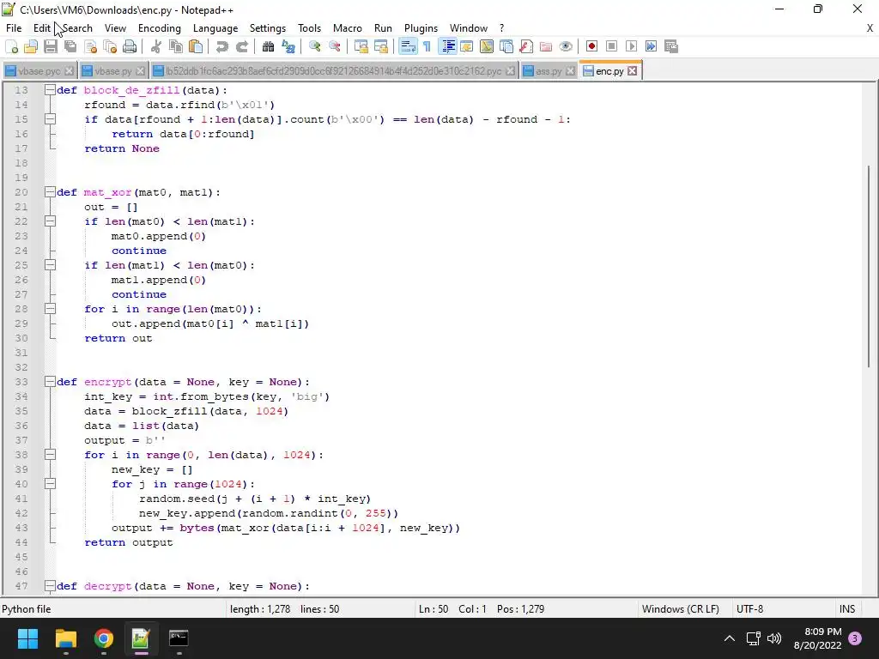Click the Save All toolbar icon
The image size is (879, 659).
(x=70, y=46)
